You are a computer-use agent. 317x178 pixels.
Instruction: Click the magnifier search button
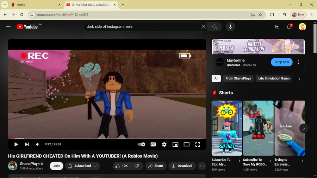pyautogui.click(x=215, y=27)
